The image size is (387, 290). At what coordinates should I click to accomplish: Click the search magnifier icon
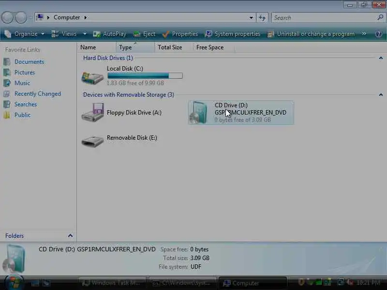380,17
